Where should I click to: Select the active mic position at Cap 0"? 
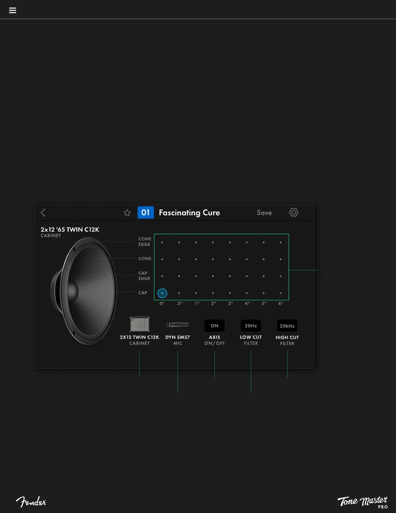pos(162,293)
